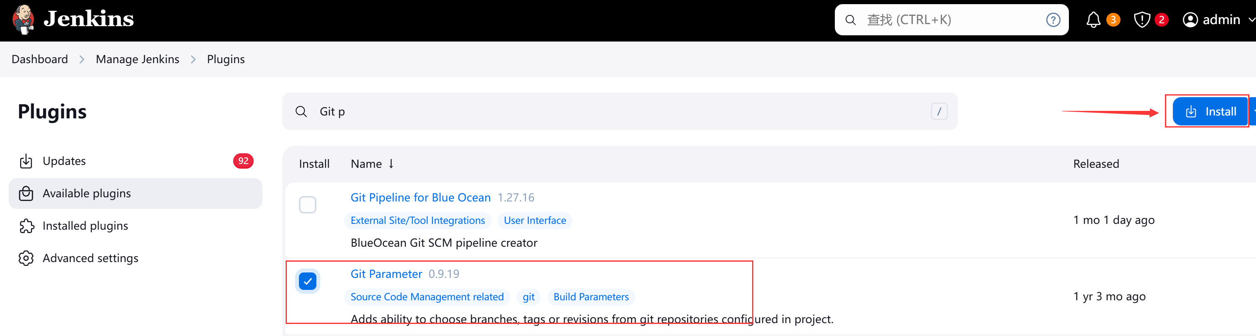This screenshot has width=1256, height=336.
Task: Open Advanced settings in sidebar
Action: tap(136, 258)
